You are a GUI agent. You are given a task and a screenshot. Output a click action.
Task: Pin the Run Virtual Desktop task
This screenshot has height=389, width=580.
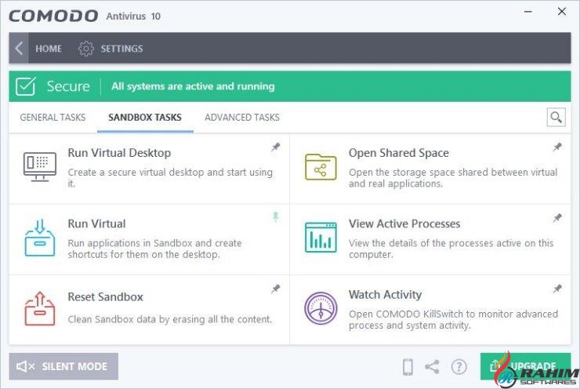click(276, 147)
